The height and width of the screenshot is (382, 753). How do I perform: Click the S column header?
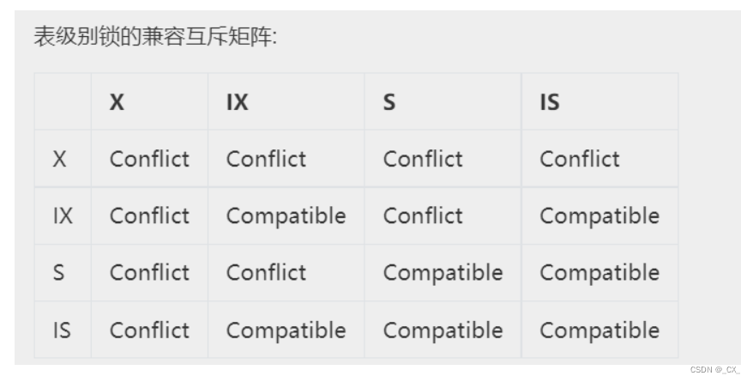tap(389, 102)
